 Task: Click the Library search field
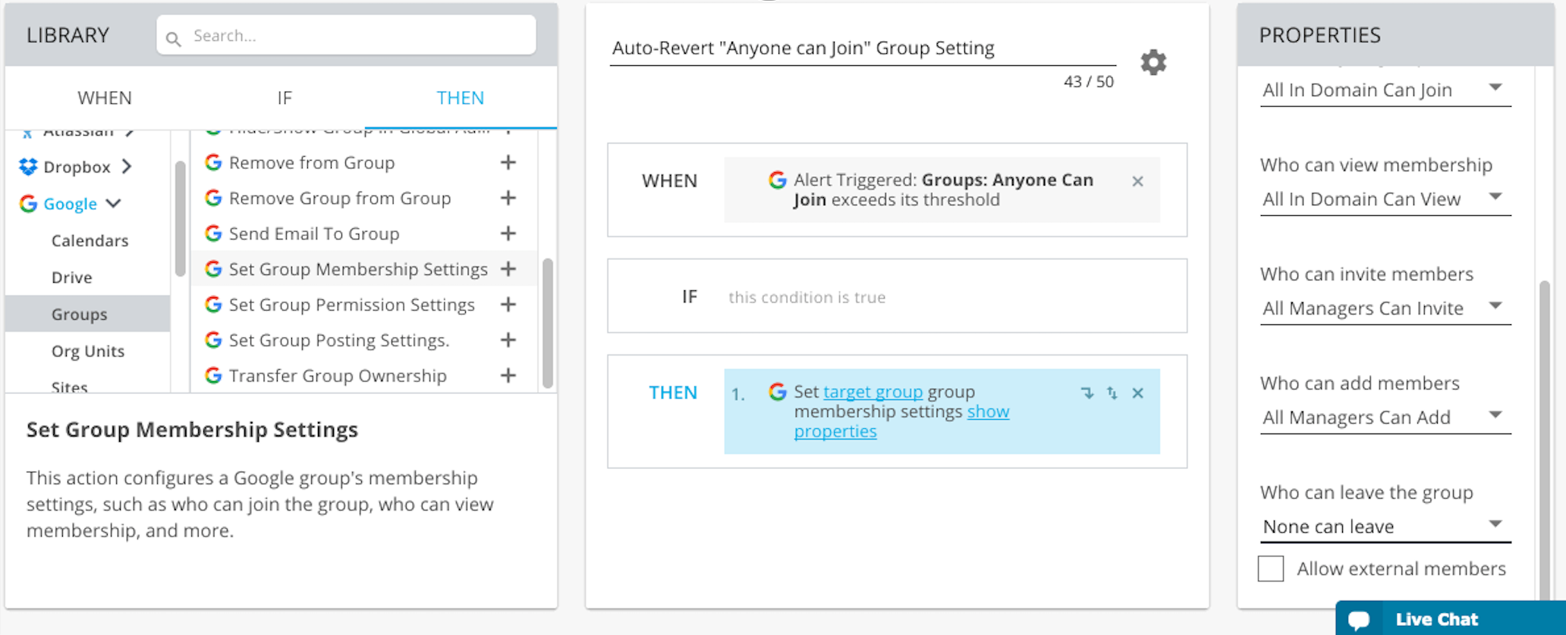coord(346,36)
